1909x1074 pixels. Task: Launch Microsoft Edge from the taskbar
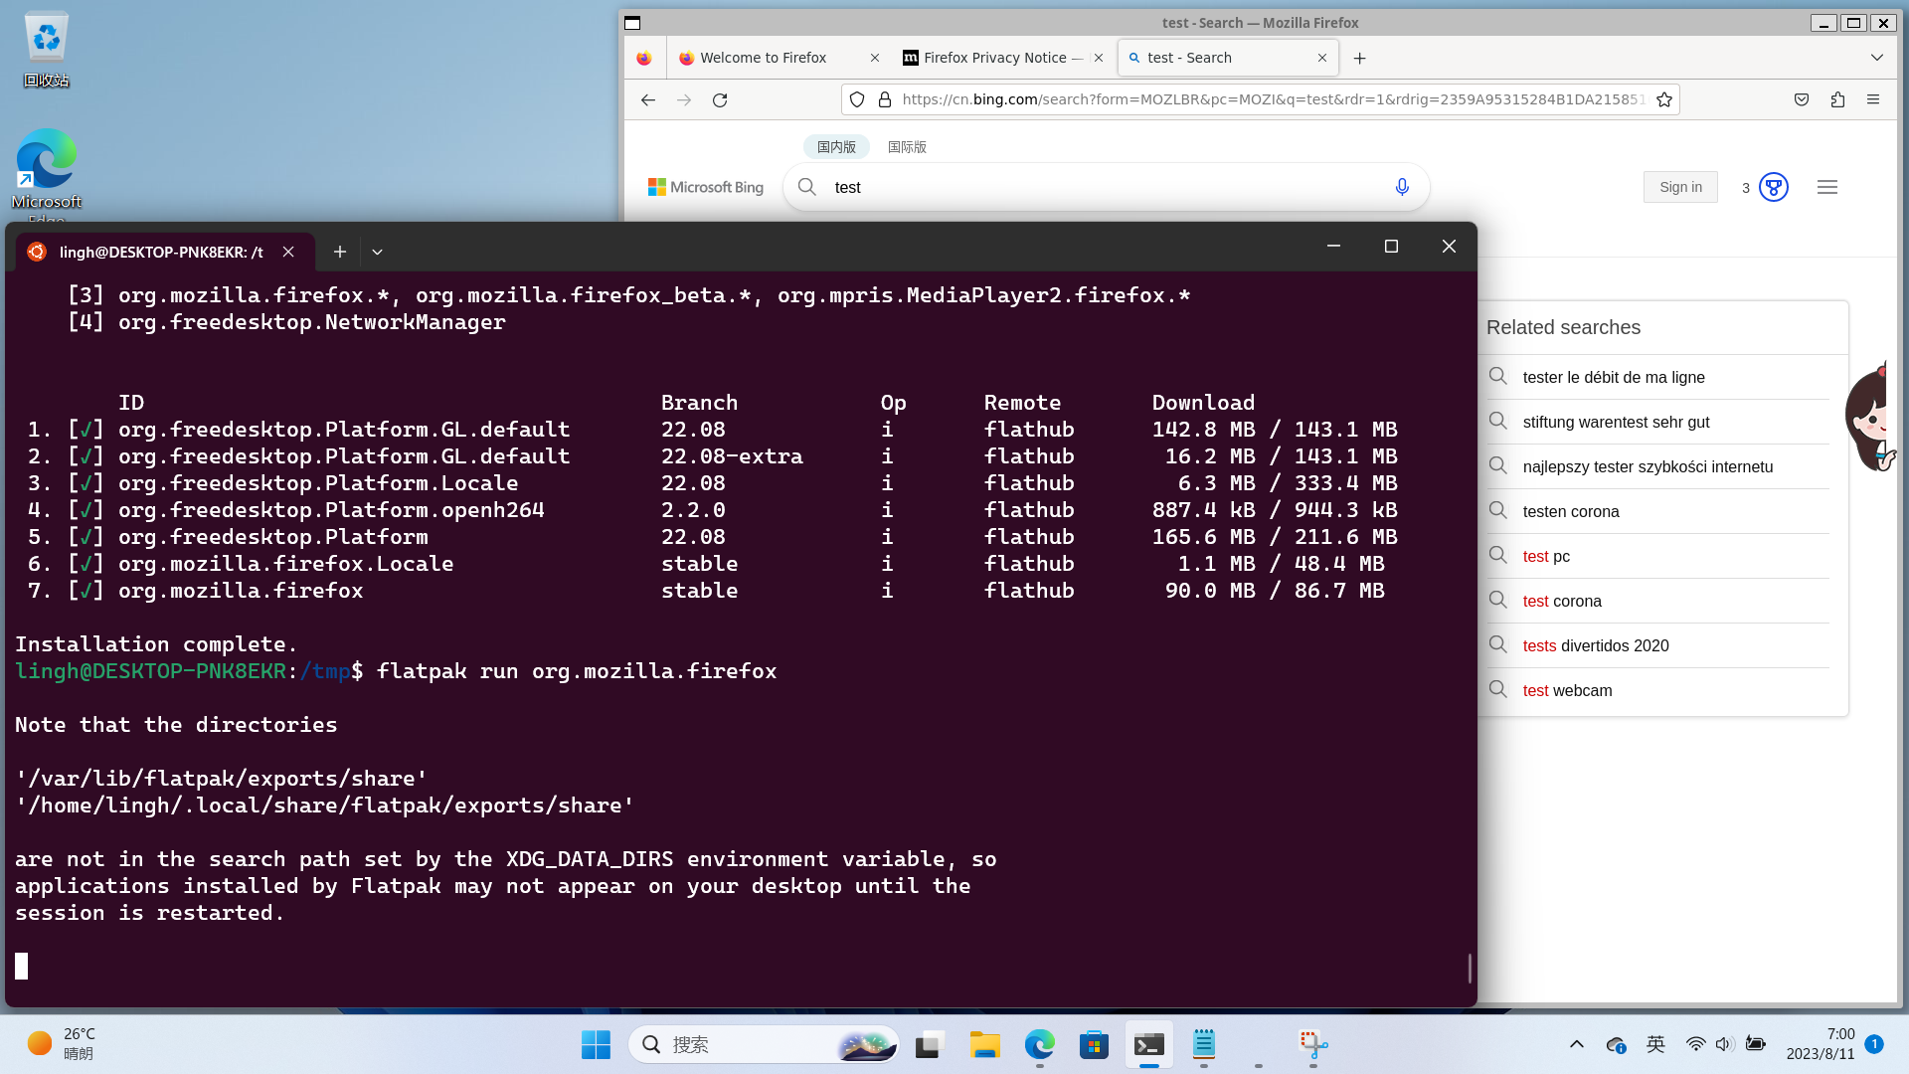pyautogui.click(x=1040, y=1045)
